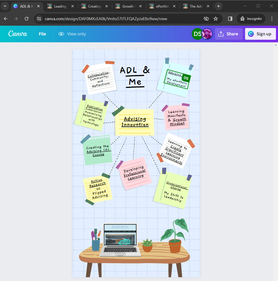The height and width of the screenshot is (281, 278).
Task: Click the third-party cookies blocked eye icon
Action: 206,19
